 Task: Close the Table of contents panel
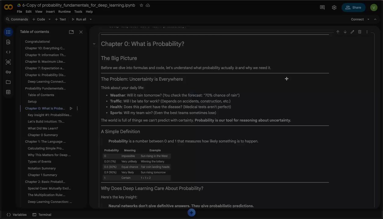click(x=81, y=32)
